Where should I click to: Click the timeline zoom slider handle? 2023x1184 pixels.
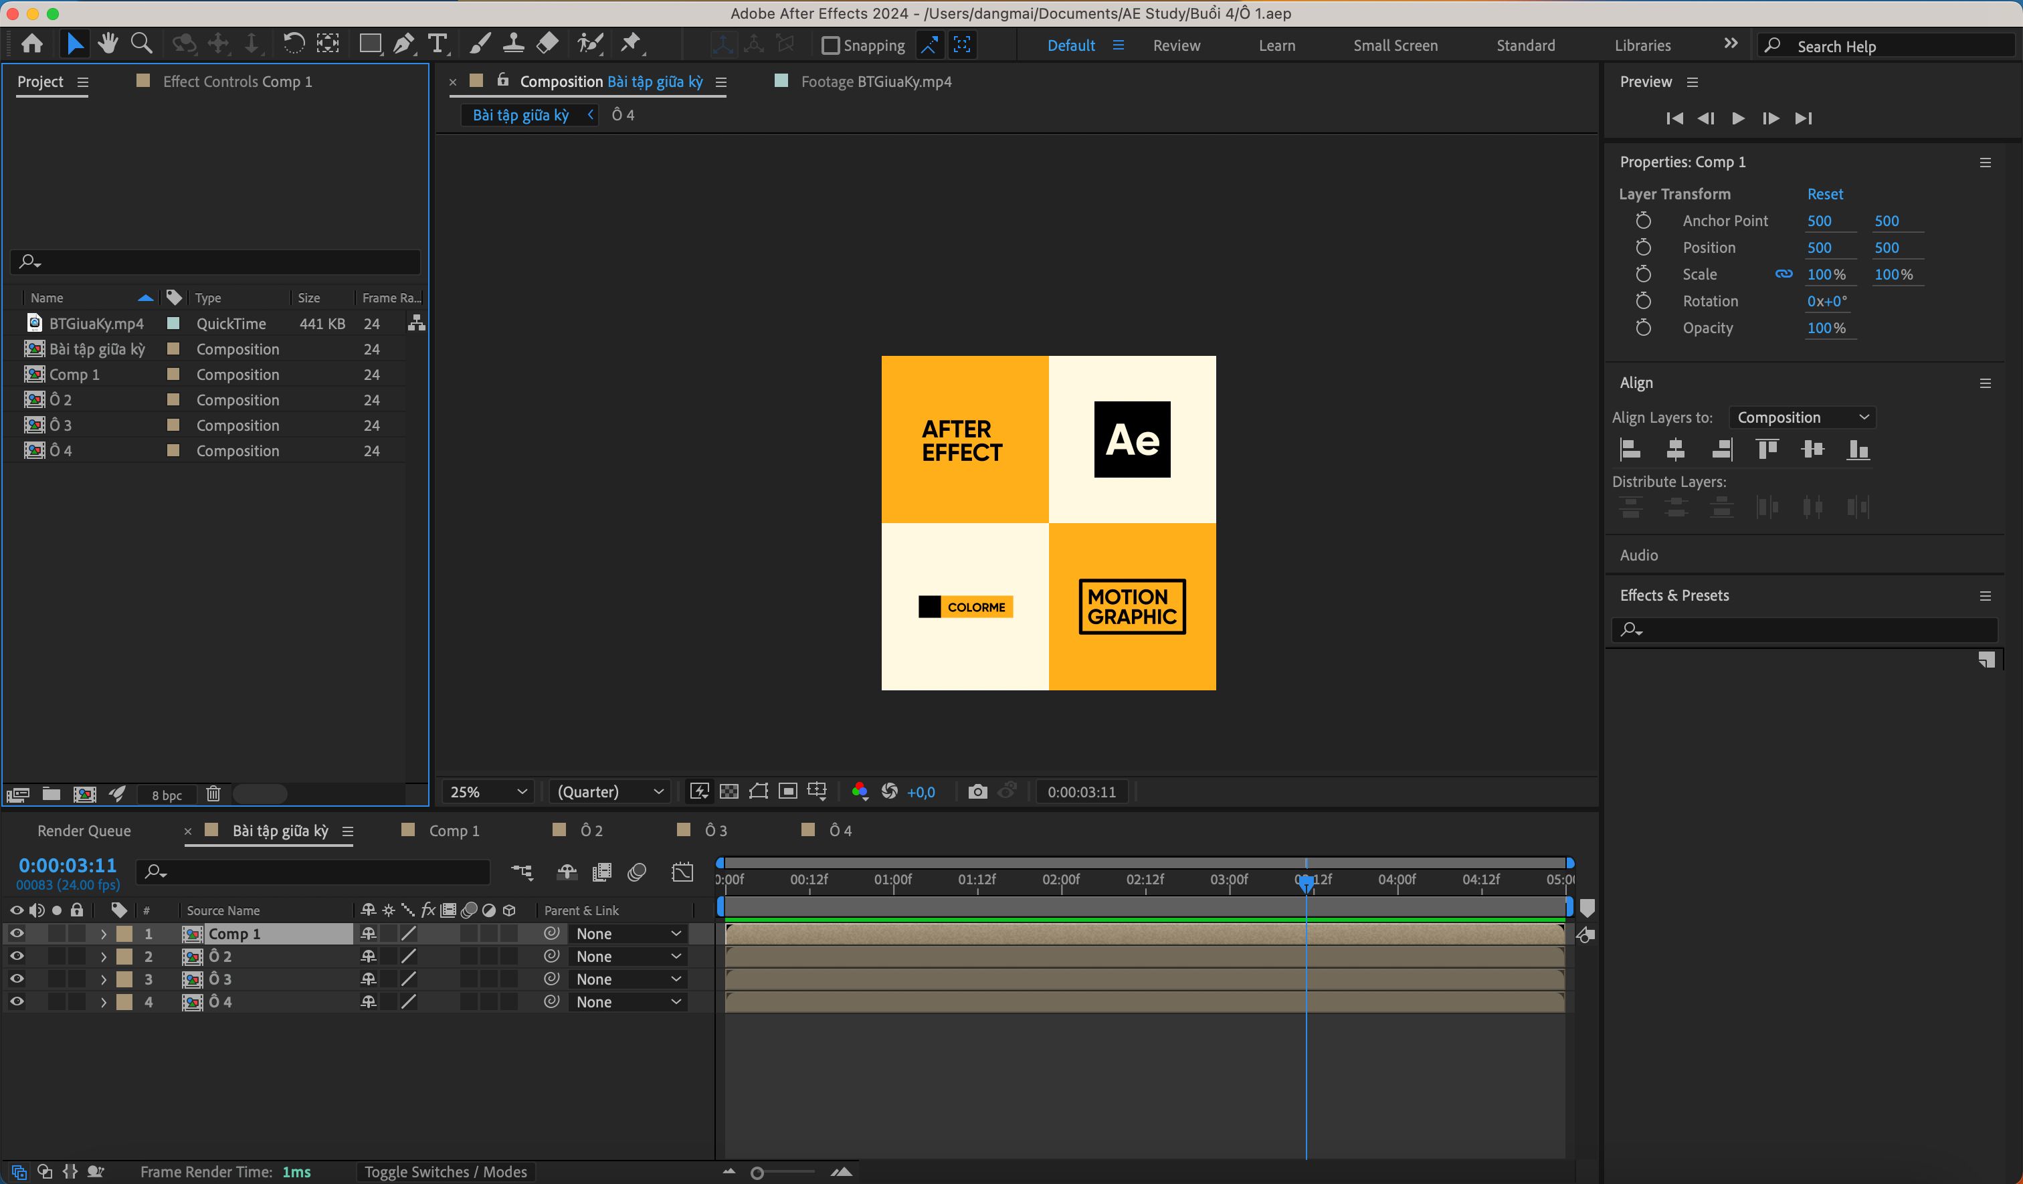click(x=756, y=1173)
